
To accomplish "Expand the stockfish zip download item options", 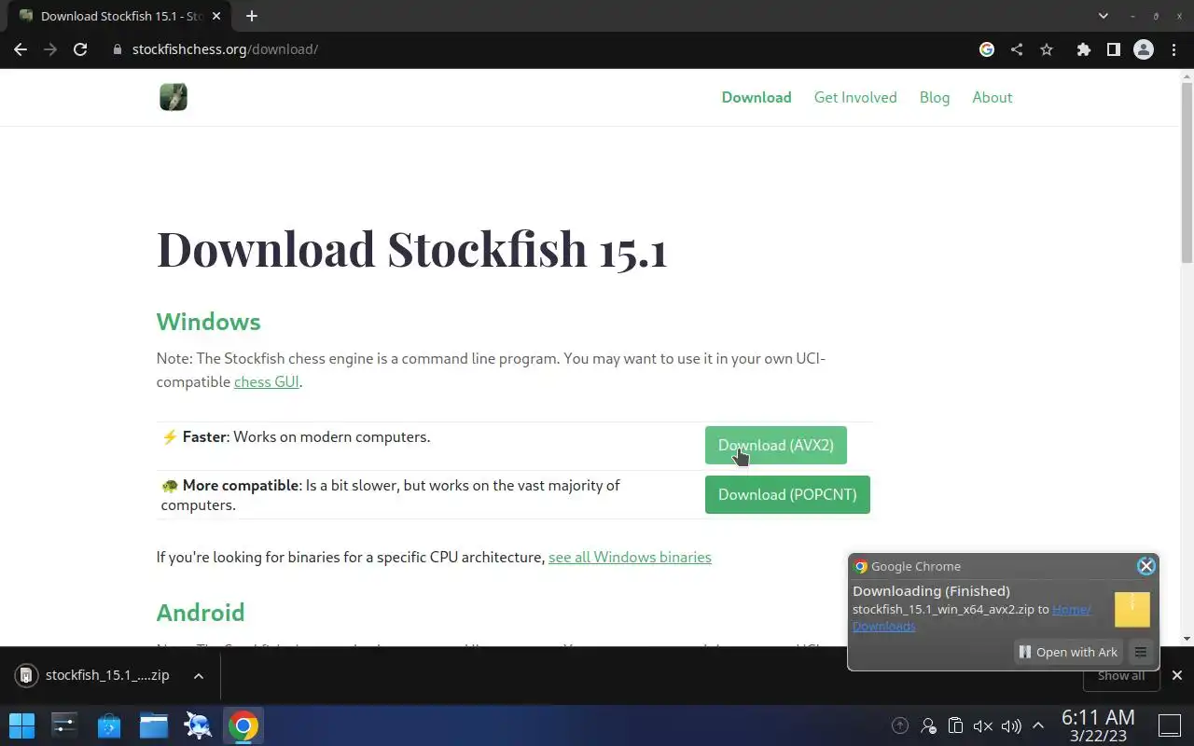I will (198, 675).
